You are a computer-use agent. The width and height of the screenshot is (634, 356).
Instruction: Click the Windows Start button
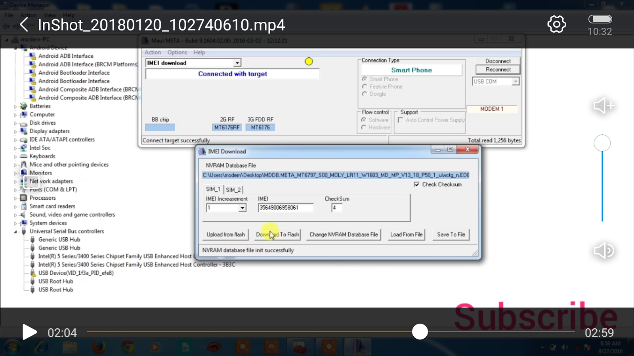pyautogui.click(x=12, y=347)
